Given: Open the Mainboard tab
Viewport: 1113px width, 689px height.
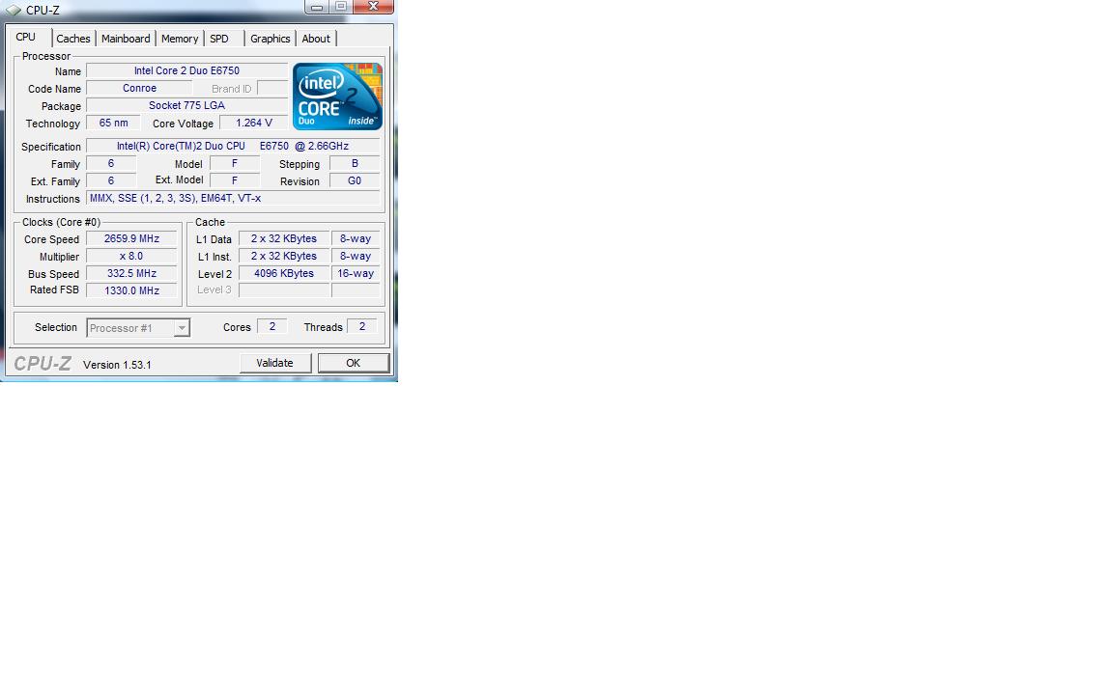Looking at the screenshot, I should click(x=126, y=39).
